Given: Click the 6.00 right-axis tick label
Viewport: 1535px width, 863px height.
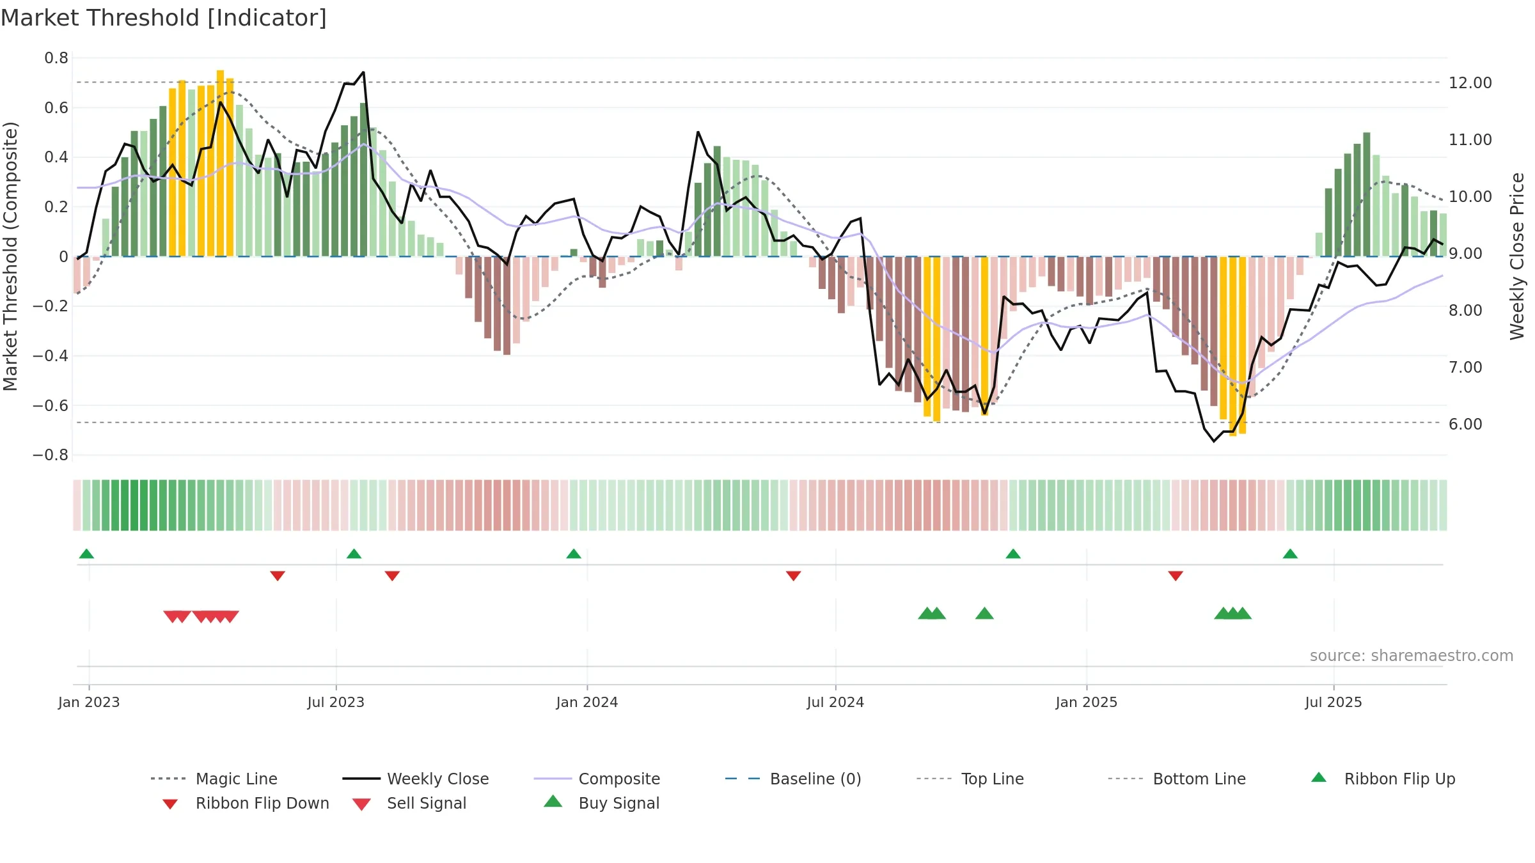Looking at the screenshot, I should [1465, 424].
